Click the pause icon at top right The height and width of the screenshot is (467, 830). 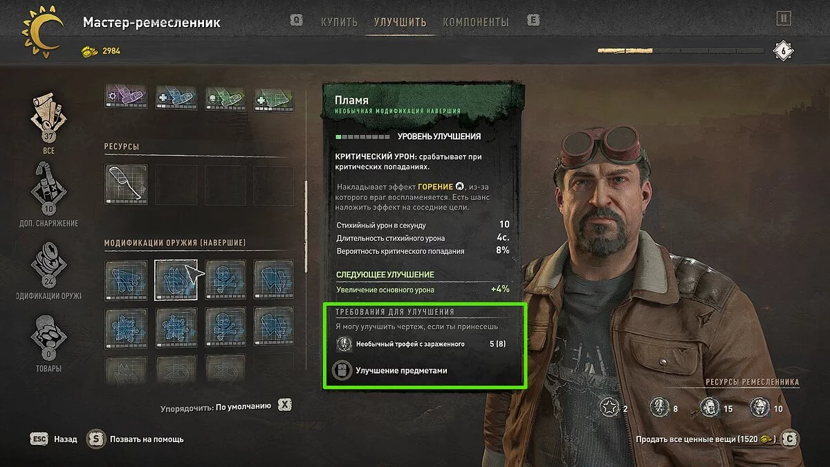point(783,19)
